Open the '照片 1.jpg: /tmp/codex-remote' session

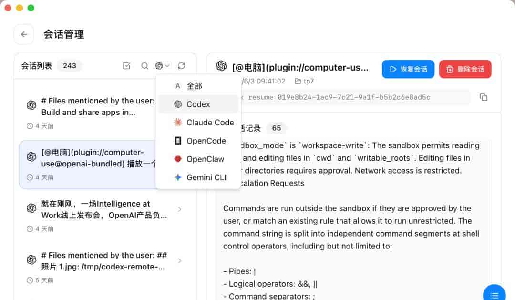105,267
